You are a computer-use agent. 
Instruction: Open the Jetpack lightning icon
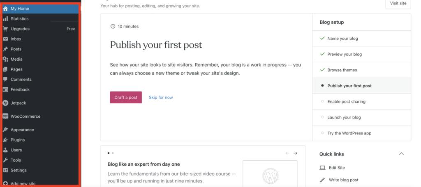(5, 103)
